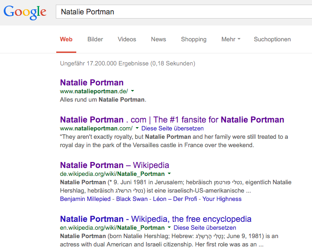Image resolution: width=312 pixels, height=252 pixels.
Task: Expand the arrow next to natalieportman.de URL
Action: [133, 91]
